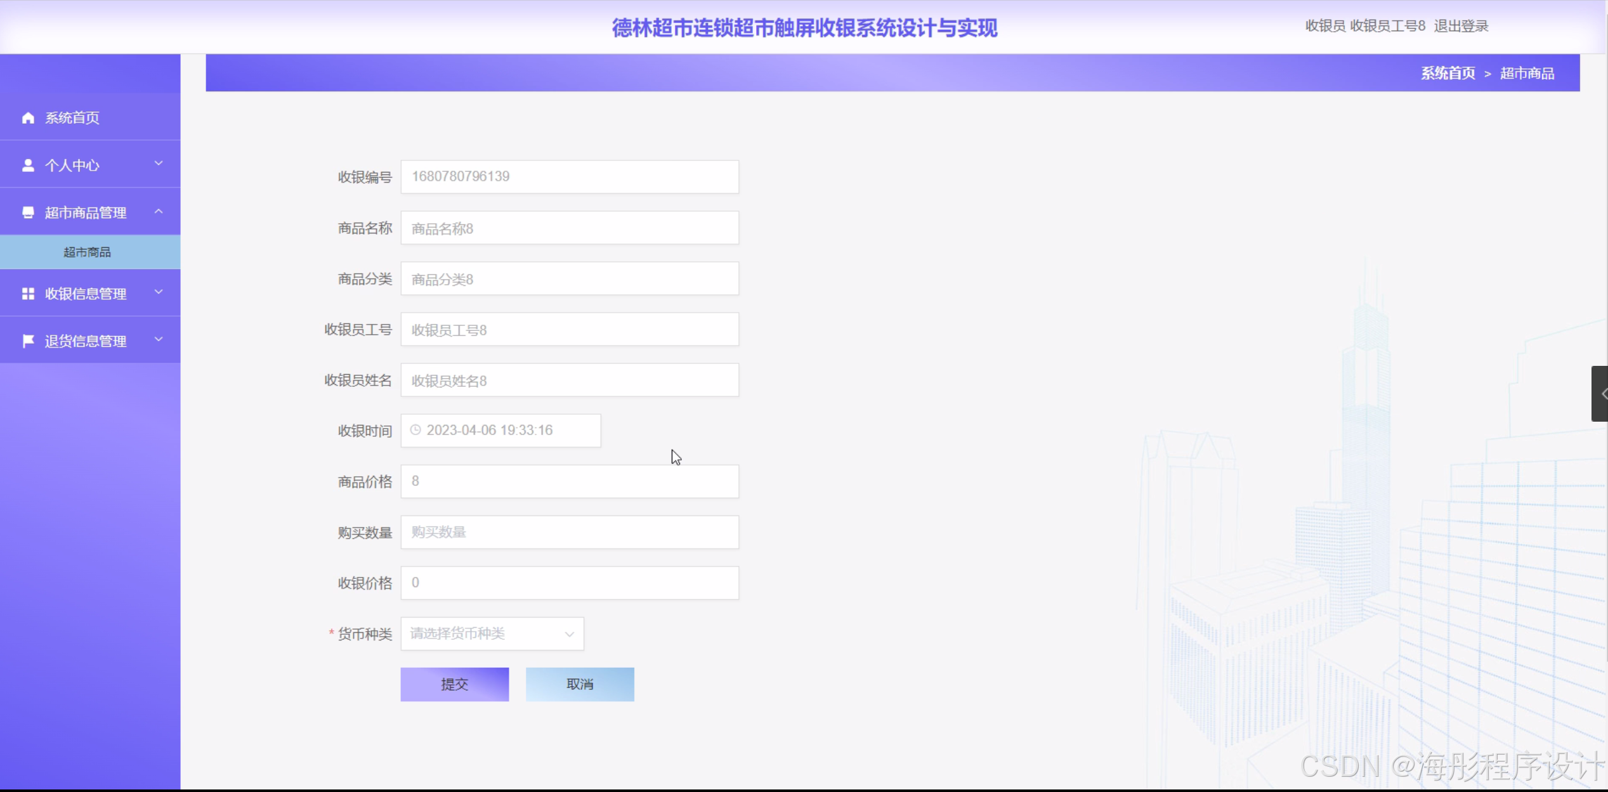
Task: Click the 超市商品管理 sidebar icon
Action: pos(28,212)
